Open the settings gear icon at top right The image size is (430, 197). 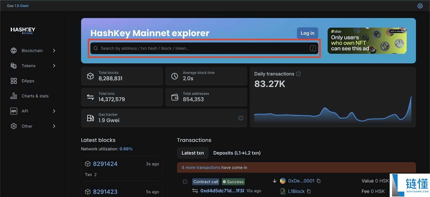coord(420,6)
